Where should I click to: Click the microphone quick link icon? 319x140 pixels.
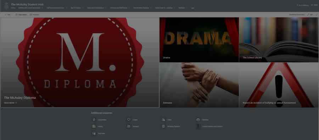[94, 120]
